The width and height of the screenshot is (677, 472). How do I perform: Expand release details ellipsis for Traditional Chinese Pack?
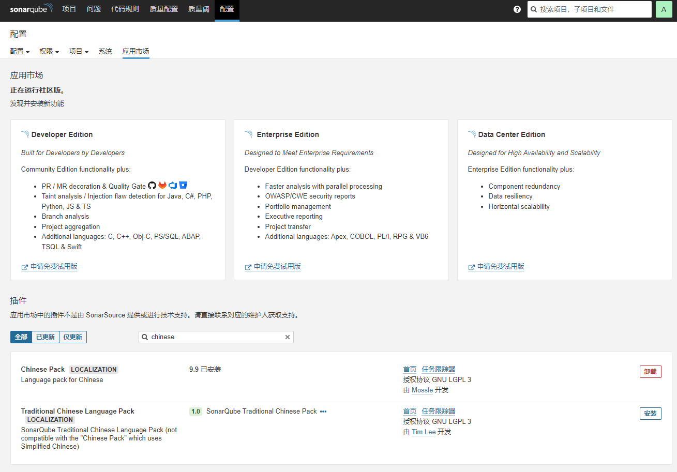coord(323,412)
